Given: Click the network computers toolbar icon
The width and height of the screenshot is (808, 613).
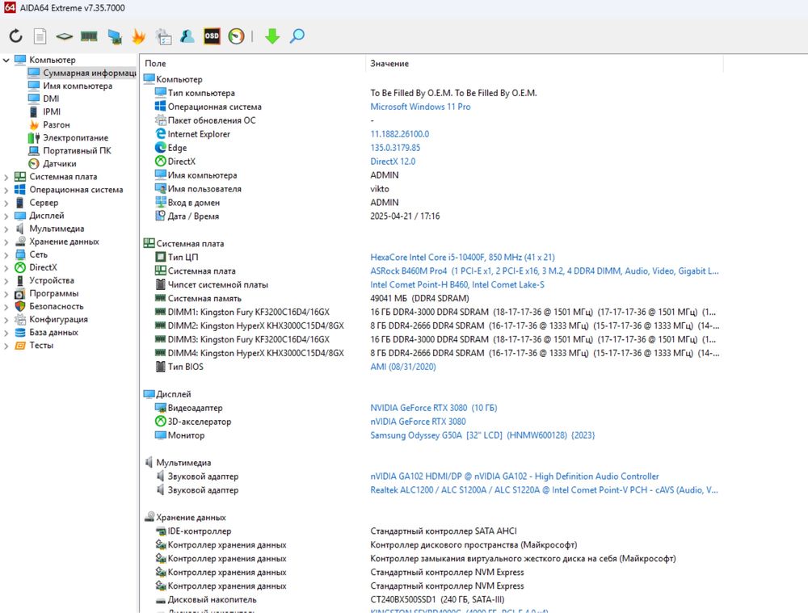Looking at the screenshot, I should [115, 36].
